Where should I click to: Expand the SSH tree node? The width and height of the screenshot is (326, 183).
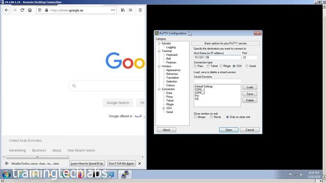(164, 108)
